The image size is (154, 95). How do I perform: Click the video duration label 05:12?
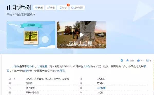[x=101, y=45]
